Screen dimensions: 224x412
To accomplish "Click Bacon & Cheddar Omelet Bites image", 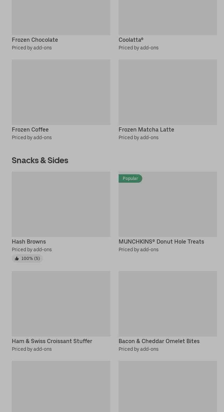I will click(168, 304).
